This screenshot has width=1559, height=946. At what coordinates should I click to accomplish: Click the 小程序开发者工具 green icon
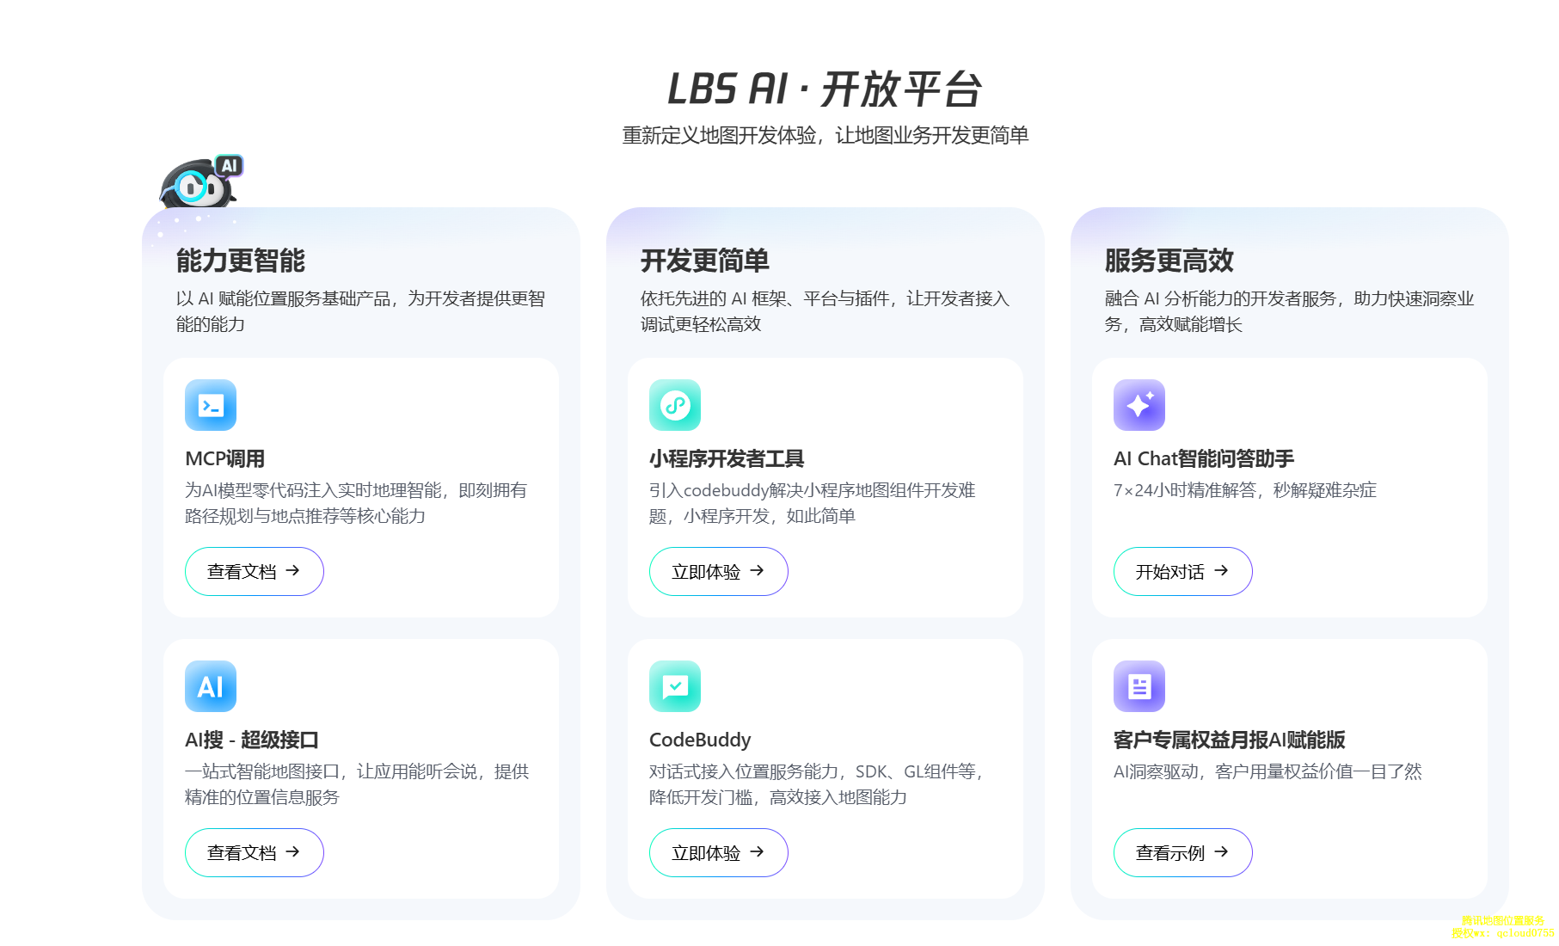[675, 405]
